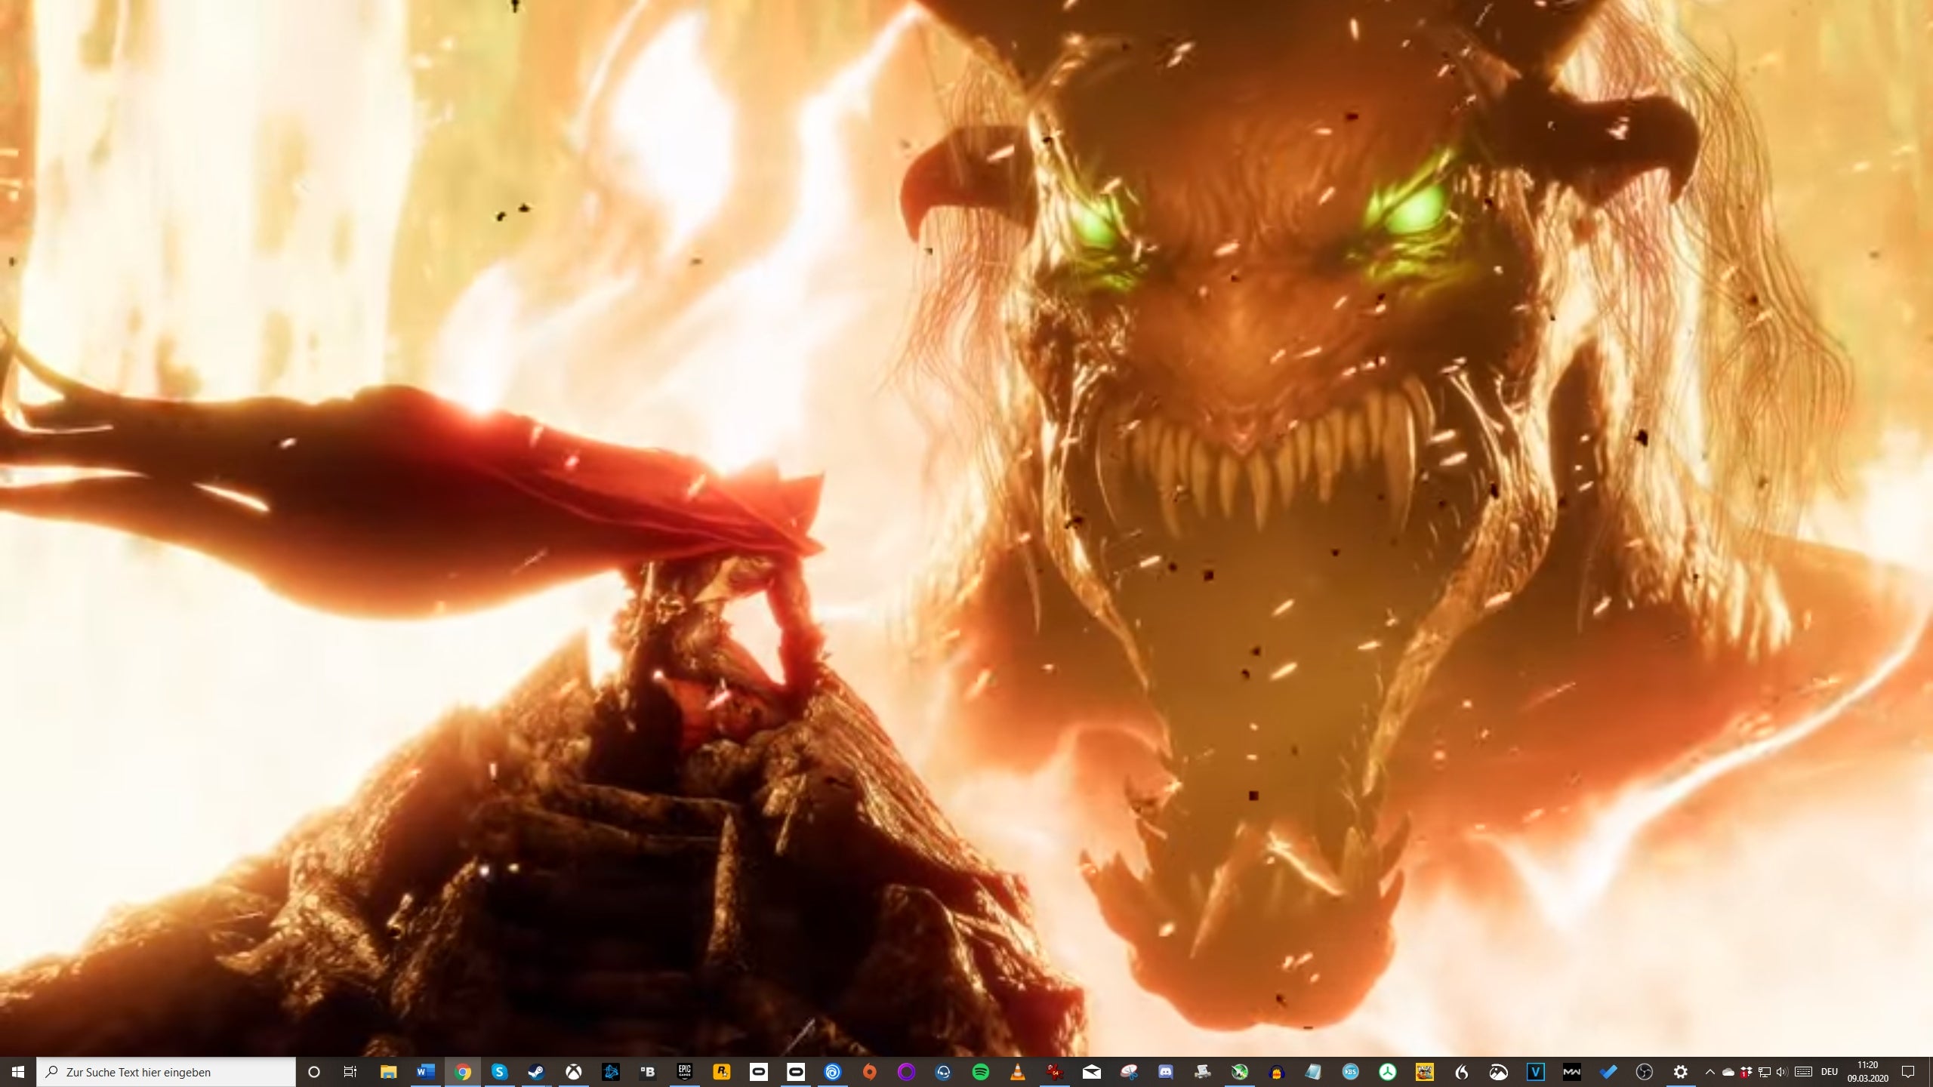
Task: Open the Bethesda launcher
Action: 648,1072
